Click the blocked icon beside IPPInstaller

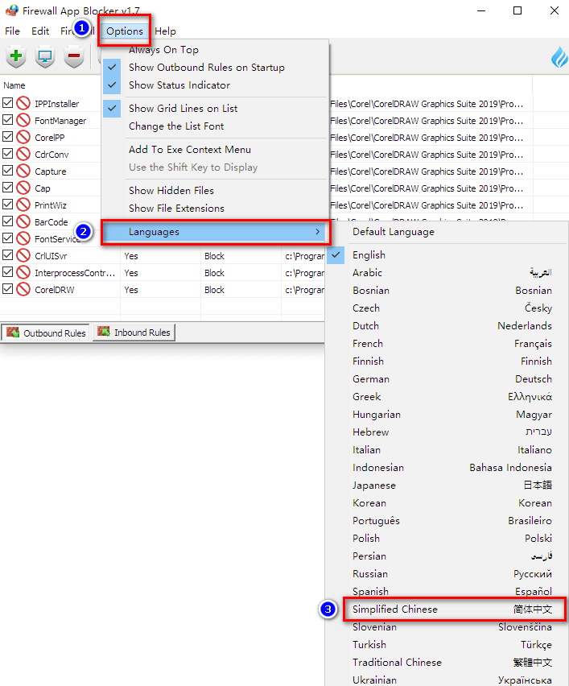pos(23,103)
